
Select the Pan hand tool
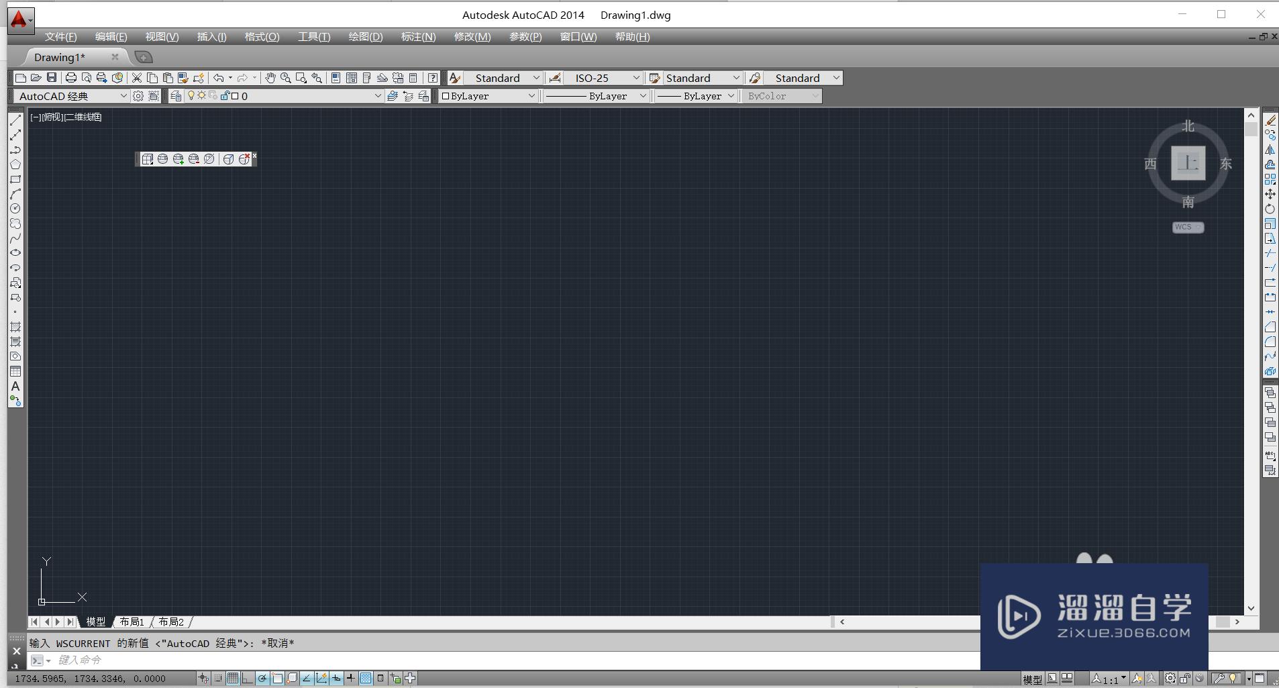(x=270, y=78)
